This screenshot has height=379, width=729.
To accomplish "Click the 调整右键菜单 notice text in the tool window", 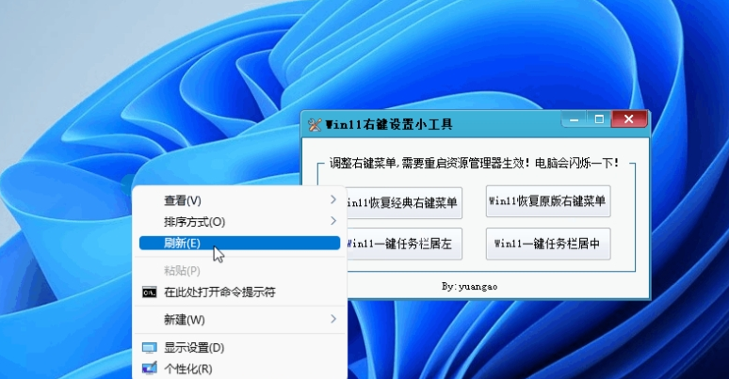I will click(x=475, y=163).
